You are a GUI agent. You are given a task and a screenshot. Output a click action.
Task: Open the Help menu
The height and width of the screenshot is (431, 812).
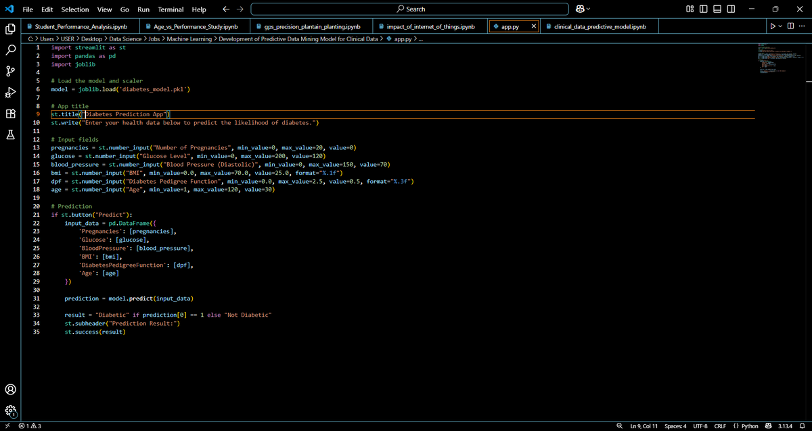tap(199, 9)
